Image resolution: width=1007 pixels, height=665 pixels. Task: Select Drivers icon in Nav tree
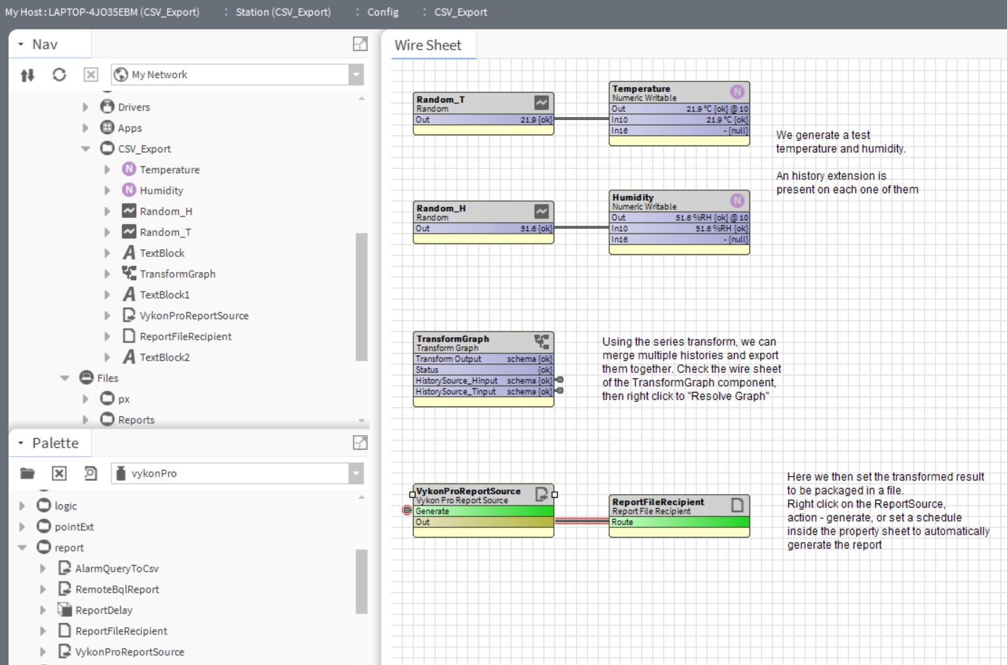[x=107, y=107]
